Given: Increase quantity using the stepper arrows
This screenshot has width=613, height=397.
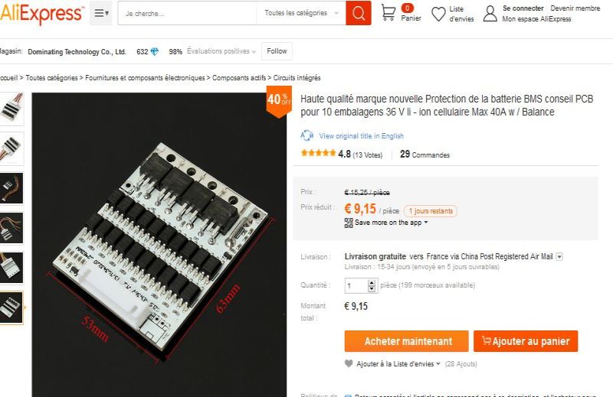Looking at the screenshot, I should pos(372,282).
